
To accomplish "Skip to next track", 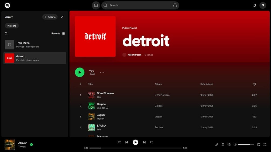I will [x=144, y=142].
